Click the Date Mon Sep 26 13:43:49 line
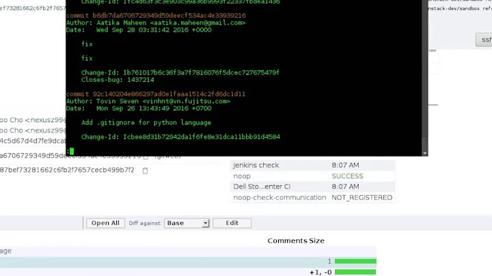Viewport: 492px width, 276px height. (x=139, y=108)
